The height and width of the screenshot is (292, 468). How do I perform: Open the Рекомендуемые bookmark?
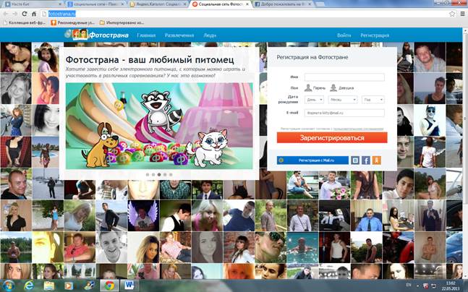pyautogui.click(x=73, y=22)
